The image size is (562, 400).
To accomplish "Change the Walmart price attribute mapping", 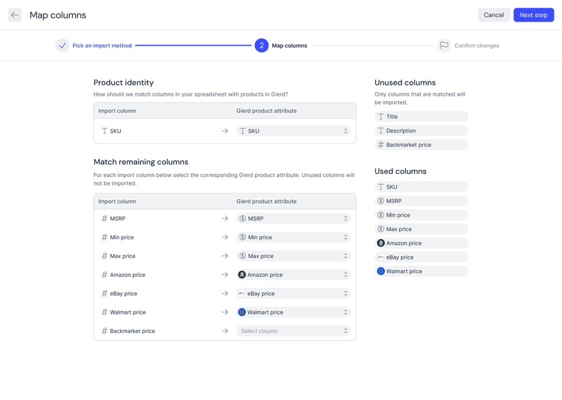I will pyautogui.click(x=293, y=312).
